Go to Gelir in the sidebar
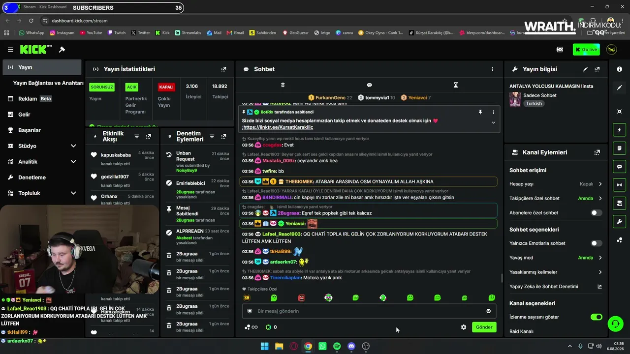Viewport: 630px width, 354px height. coord(41,115)
